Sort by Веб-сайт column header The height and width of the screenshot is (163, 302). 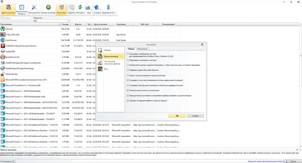pos(145,24)
